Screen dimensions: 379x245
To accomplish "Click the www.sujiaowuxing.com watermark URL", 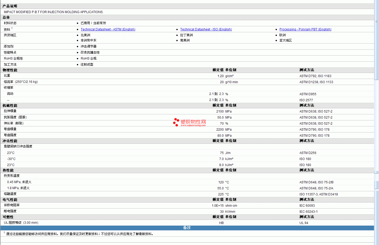I will click(x=193, y=125).
